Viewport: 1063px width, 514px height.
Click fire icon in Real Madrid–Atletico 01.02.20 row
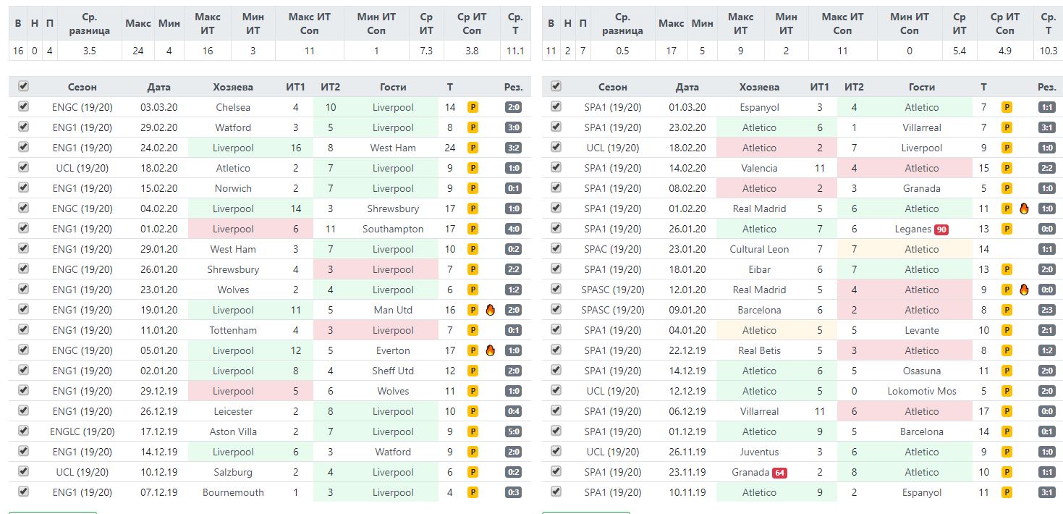click(x=1023, y=208)
